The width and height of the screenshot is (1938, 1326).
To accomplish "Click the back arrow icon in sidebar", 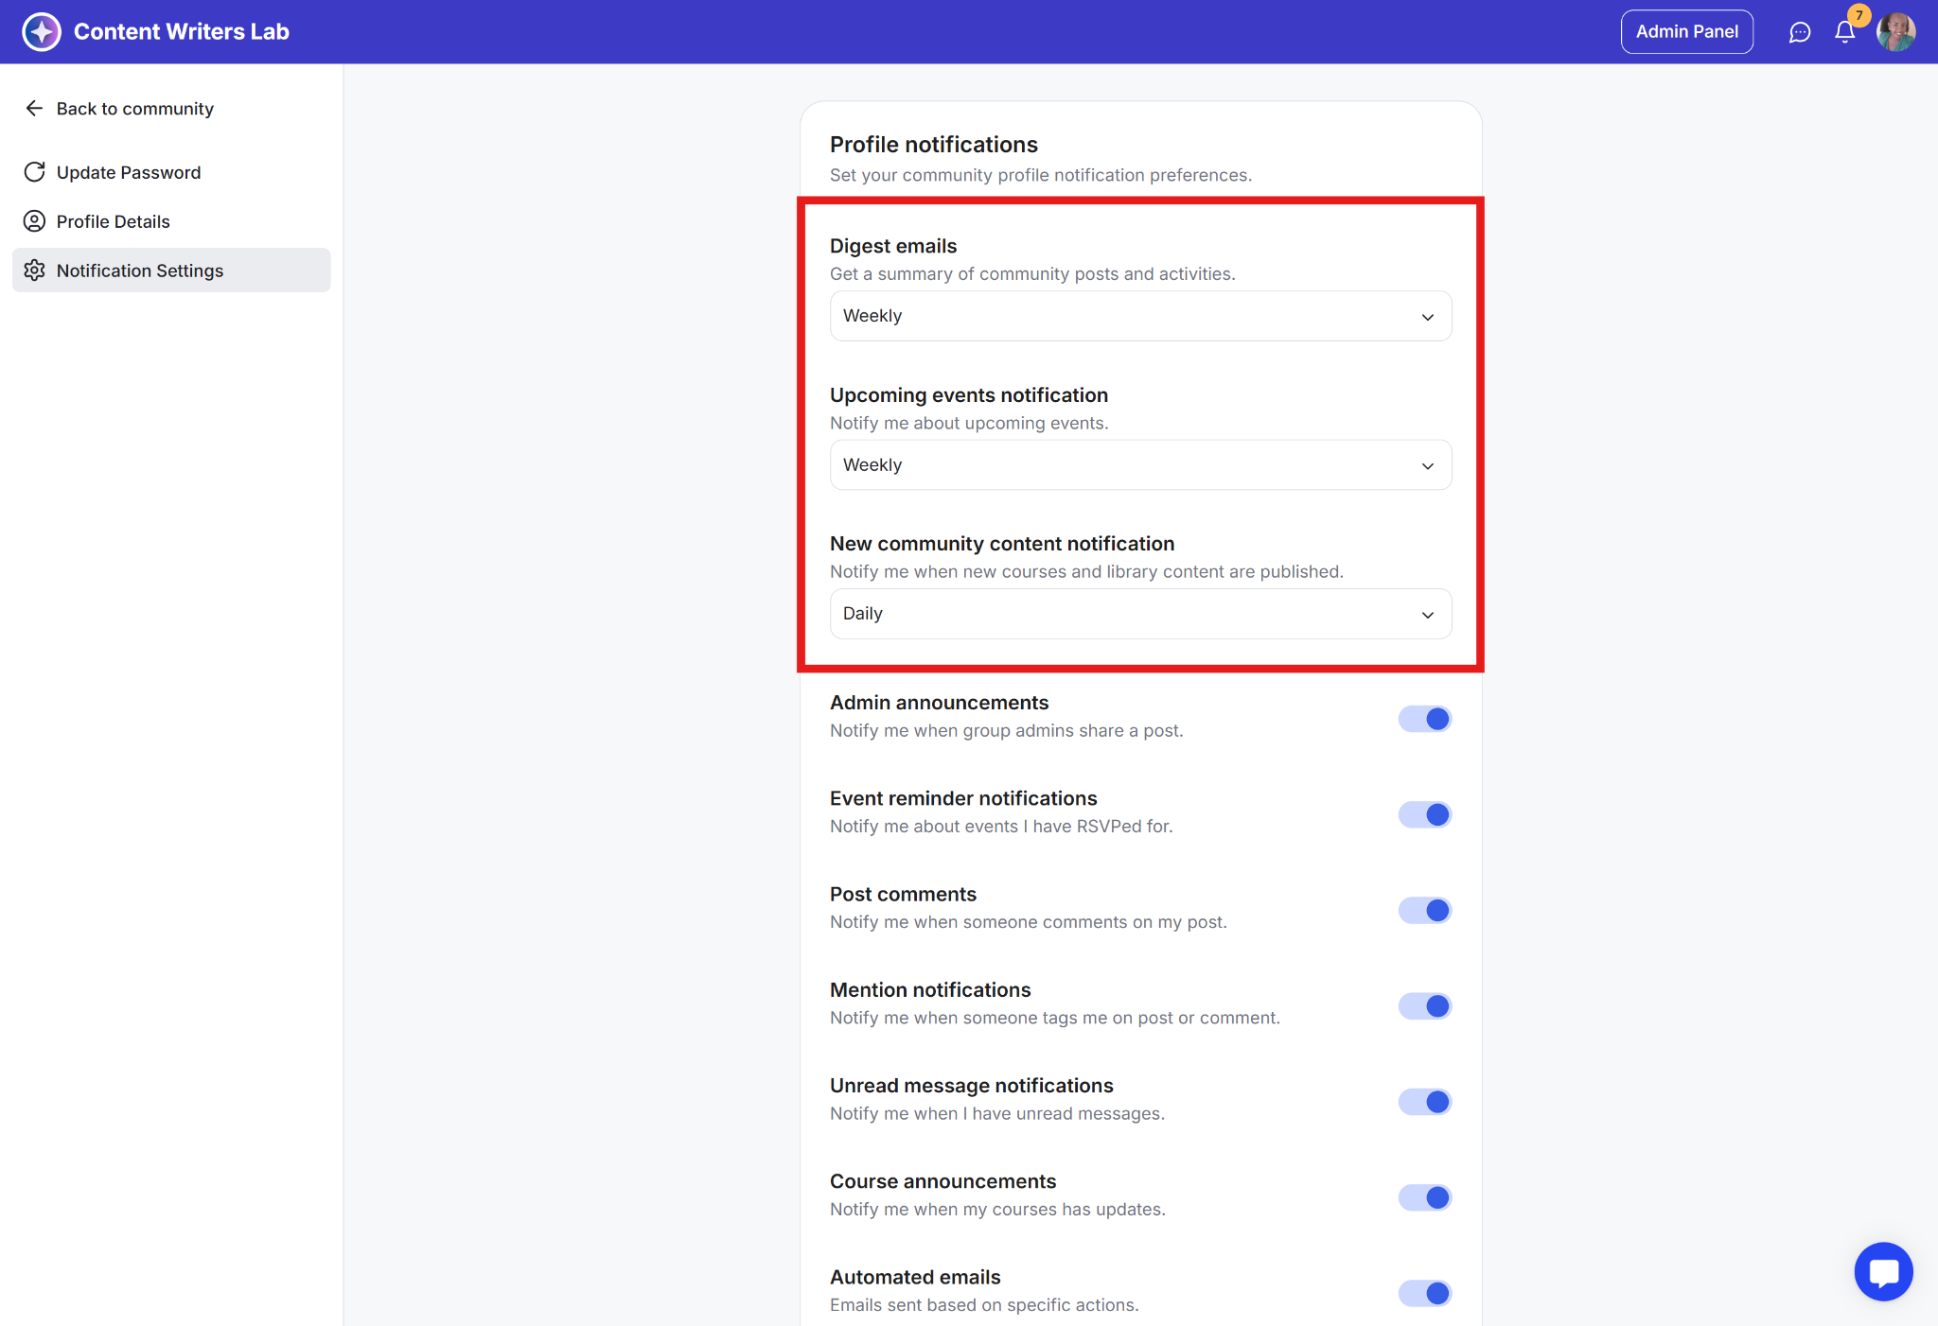I will (34, 109).
